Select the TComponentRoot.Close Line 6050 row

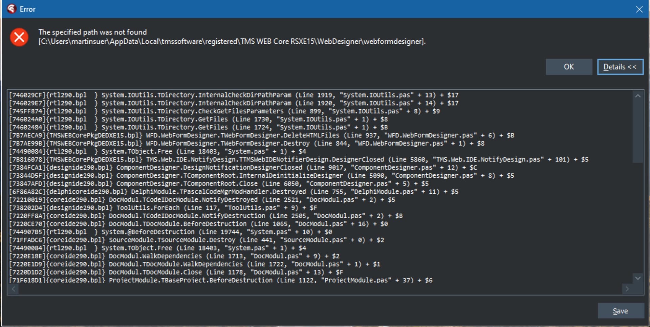coord(219,184)
